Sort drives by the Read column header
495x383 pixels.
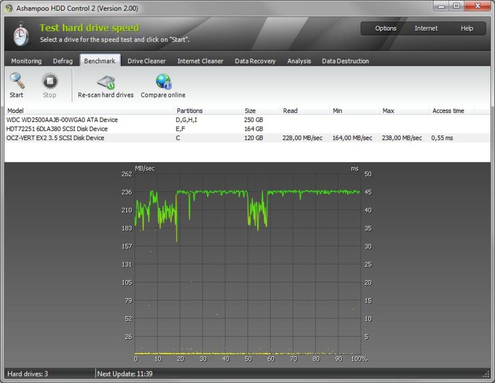tap(290, 110)
